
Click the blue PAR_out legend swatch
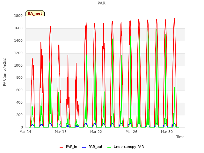[84, 147]
